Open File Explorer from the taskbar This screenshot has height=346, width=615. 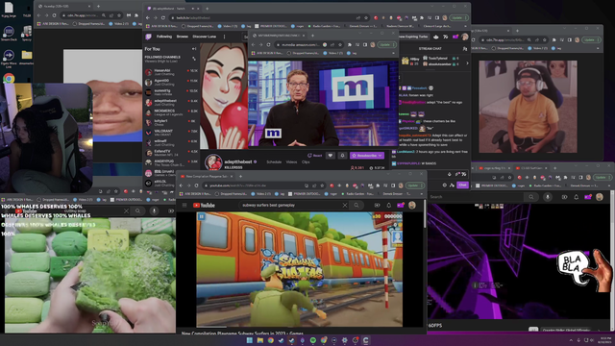pyautogui.click(x=260, y=340)
